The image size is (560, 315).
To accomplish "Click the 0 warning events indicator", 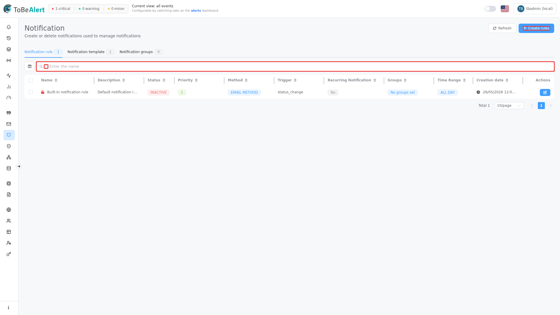I will pyautogui.click(x=89, y=9).
